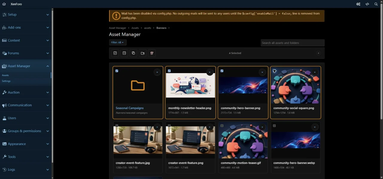Click the red Delete selected trash icon
The width and height of the screenshot is (383, 179).
pyautogui.click(x=152, y=53)
